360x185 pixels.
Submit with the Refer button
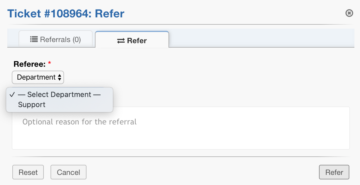(x=334, y=172)
